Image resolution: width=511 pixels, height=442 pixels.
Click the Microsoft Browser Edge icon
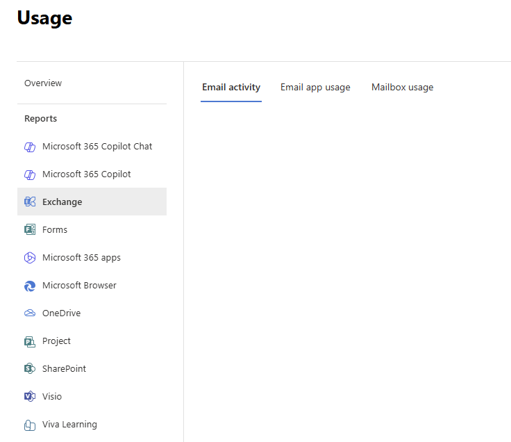click(30, 286)
